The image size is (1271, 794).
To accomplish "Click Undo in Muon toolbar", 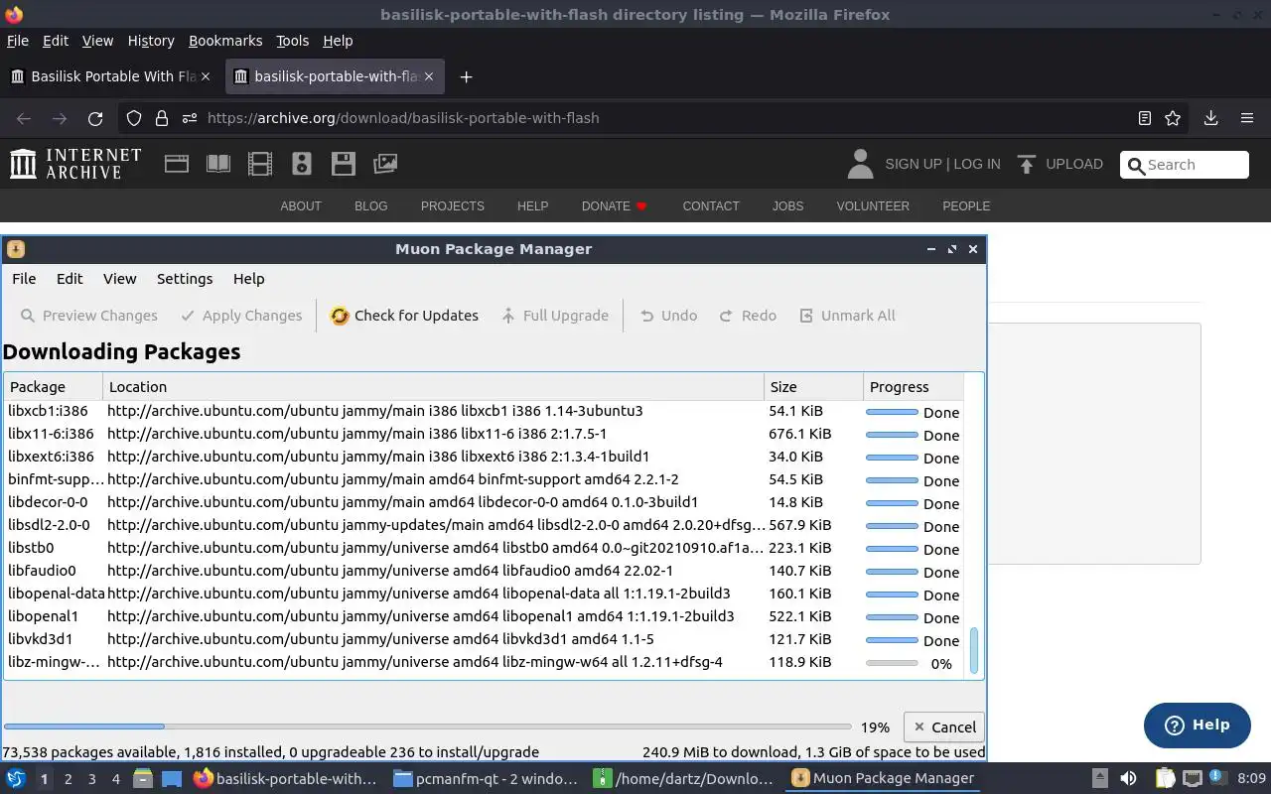I will click(668, 316).
